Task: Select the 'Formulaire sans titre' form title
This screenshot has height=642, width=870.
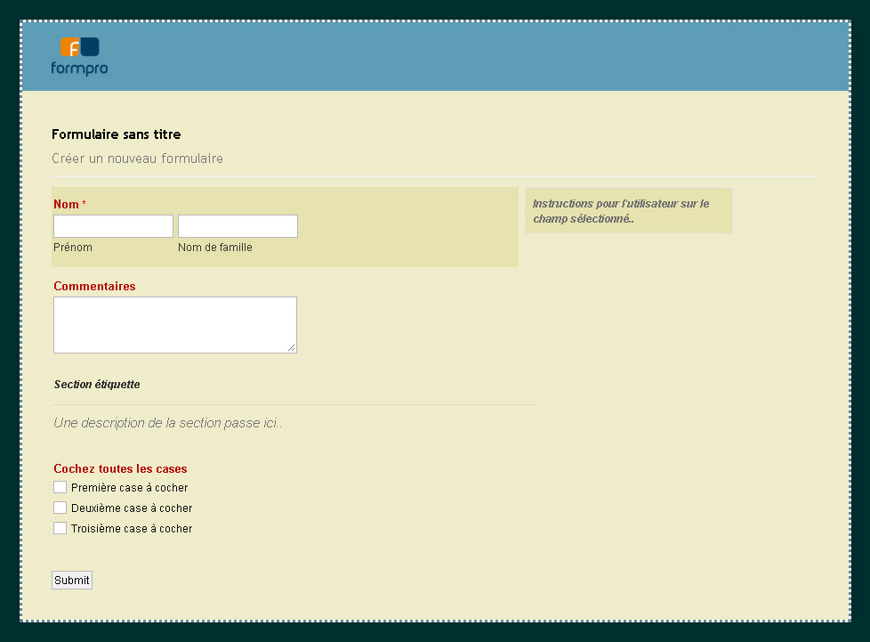Action: pyautogui.click(x=116, y=134)
